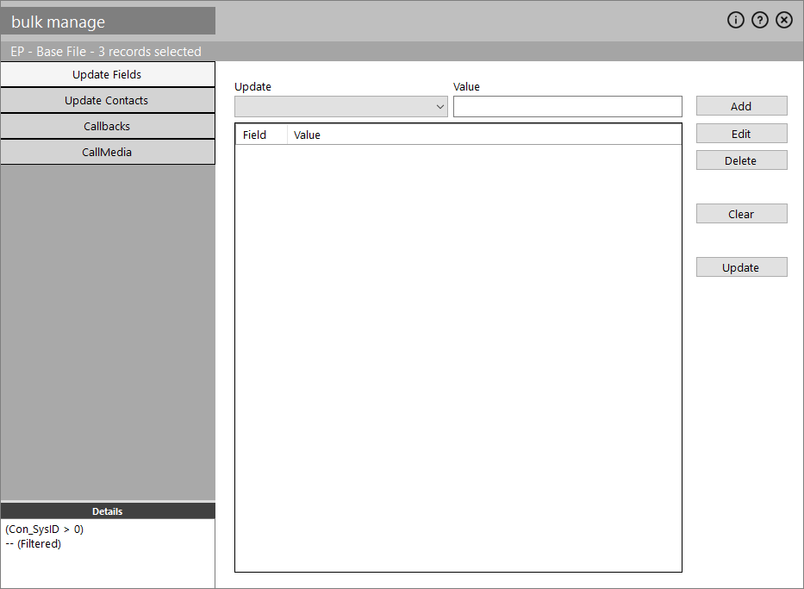804x589 pixels.
Task: Click the Edit button
Action: (741, 134)
